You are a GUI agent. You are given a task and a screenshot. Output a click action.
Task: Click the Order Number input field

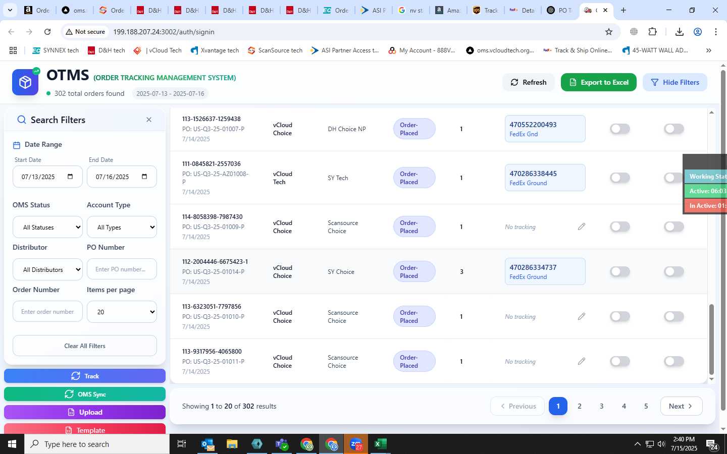tap(47, 312)
